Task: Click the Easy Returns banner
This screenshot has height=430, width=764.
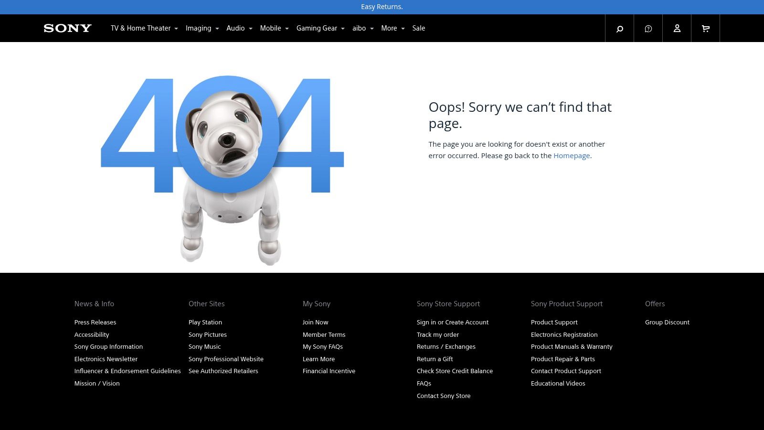Action: point(382,7)
